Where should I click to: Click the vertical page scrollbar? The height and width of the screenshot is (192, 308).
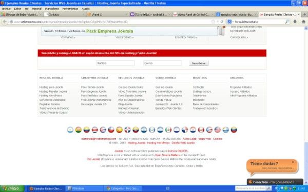pos(306,106)
